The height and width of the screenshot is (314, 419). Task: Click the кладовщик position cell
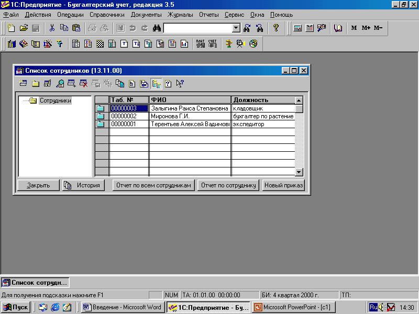coord(263,108)
